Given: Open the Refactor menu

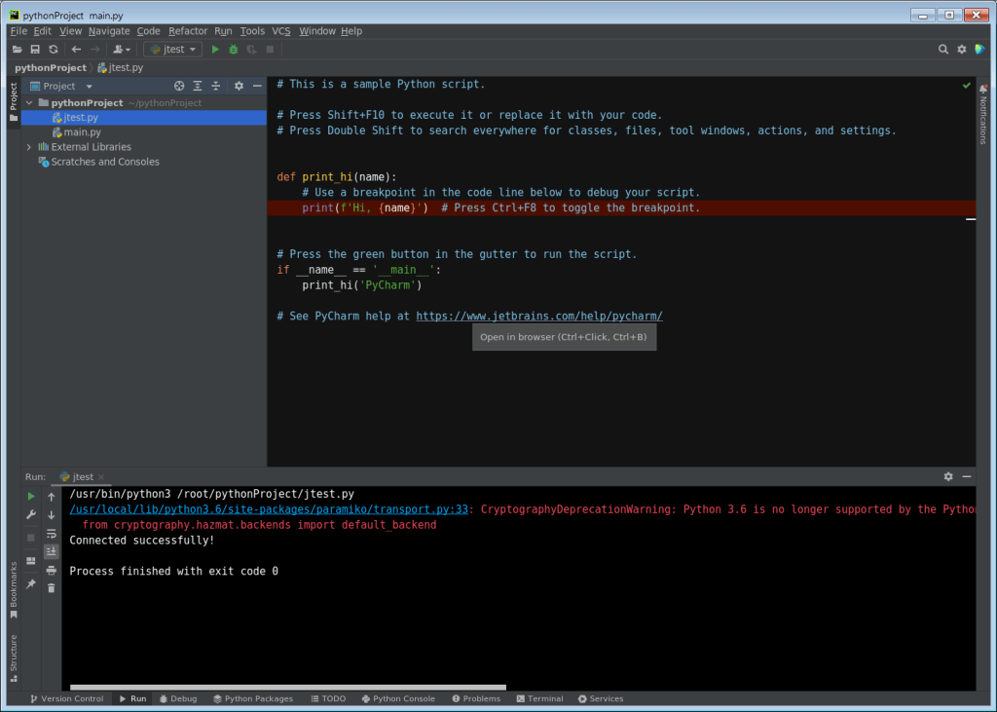Looking at the screenshot, I should pyautogui.click(x=187, y=31).
